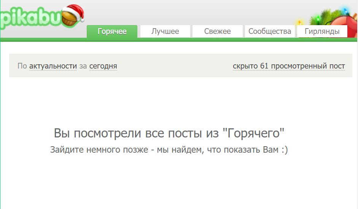Open the Горячее tab
The height and width of the screenshot is (209, 358).
point(112,31)
